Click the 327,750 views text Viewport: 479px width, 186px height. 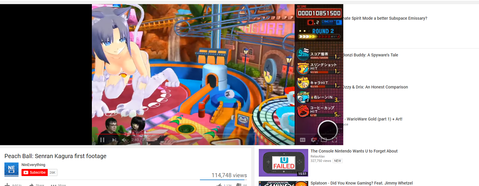(321, 161)
